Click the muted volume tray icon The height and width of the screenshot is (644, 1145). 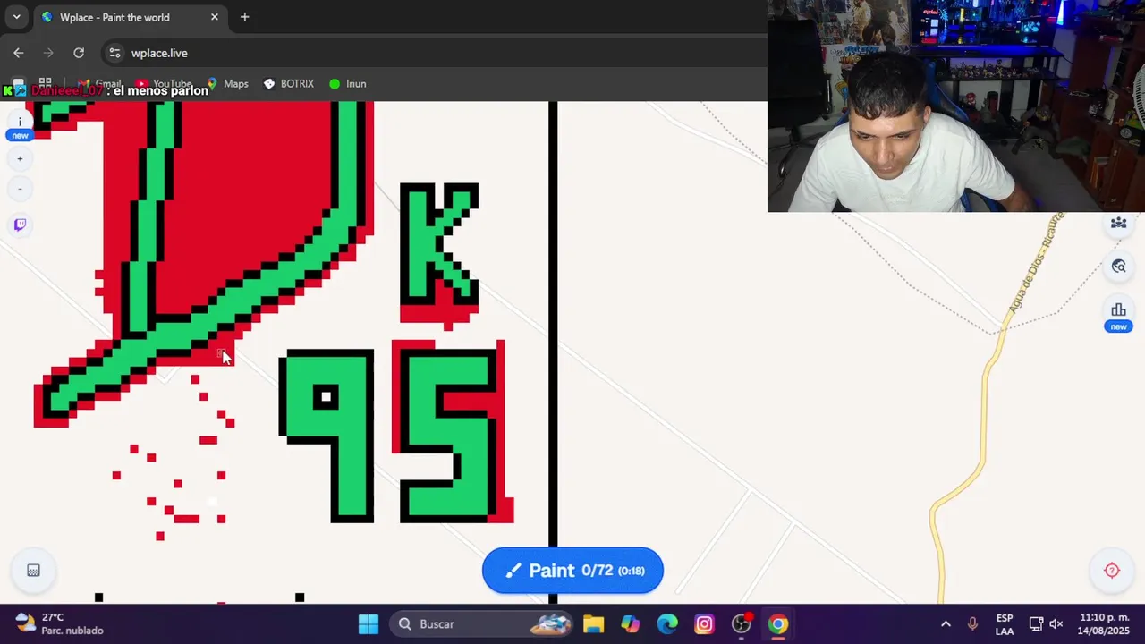1056,624
